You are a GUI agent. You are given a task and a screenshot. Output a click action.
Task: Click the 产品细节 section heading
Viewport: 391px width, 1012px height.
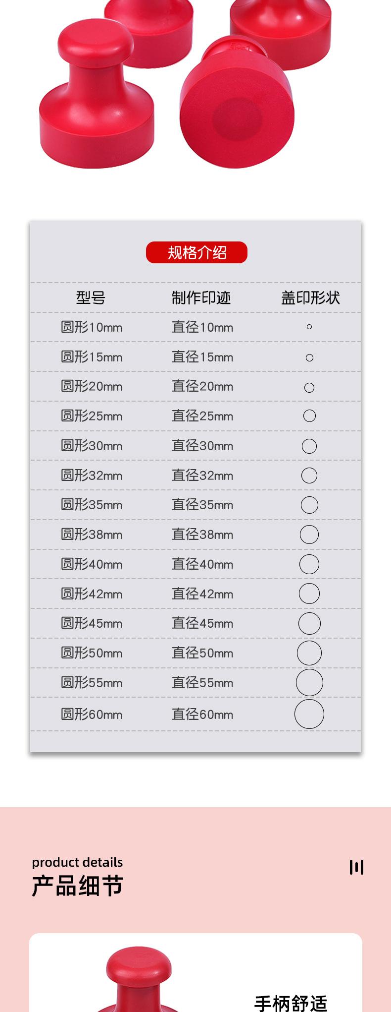pos(78,886)
